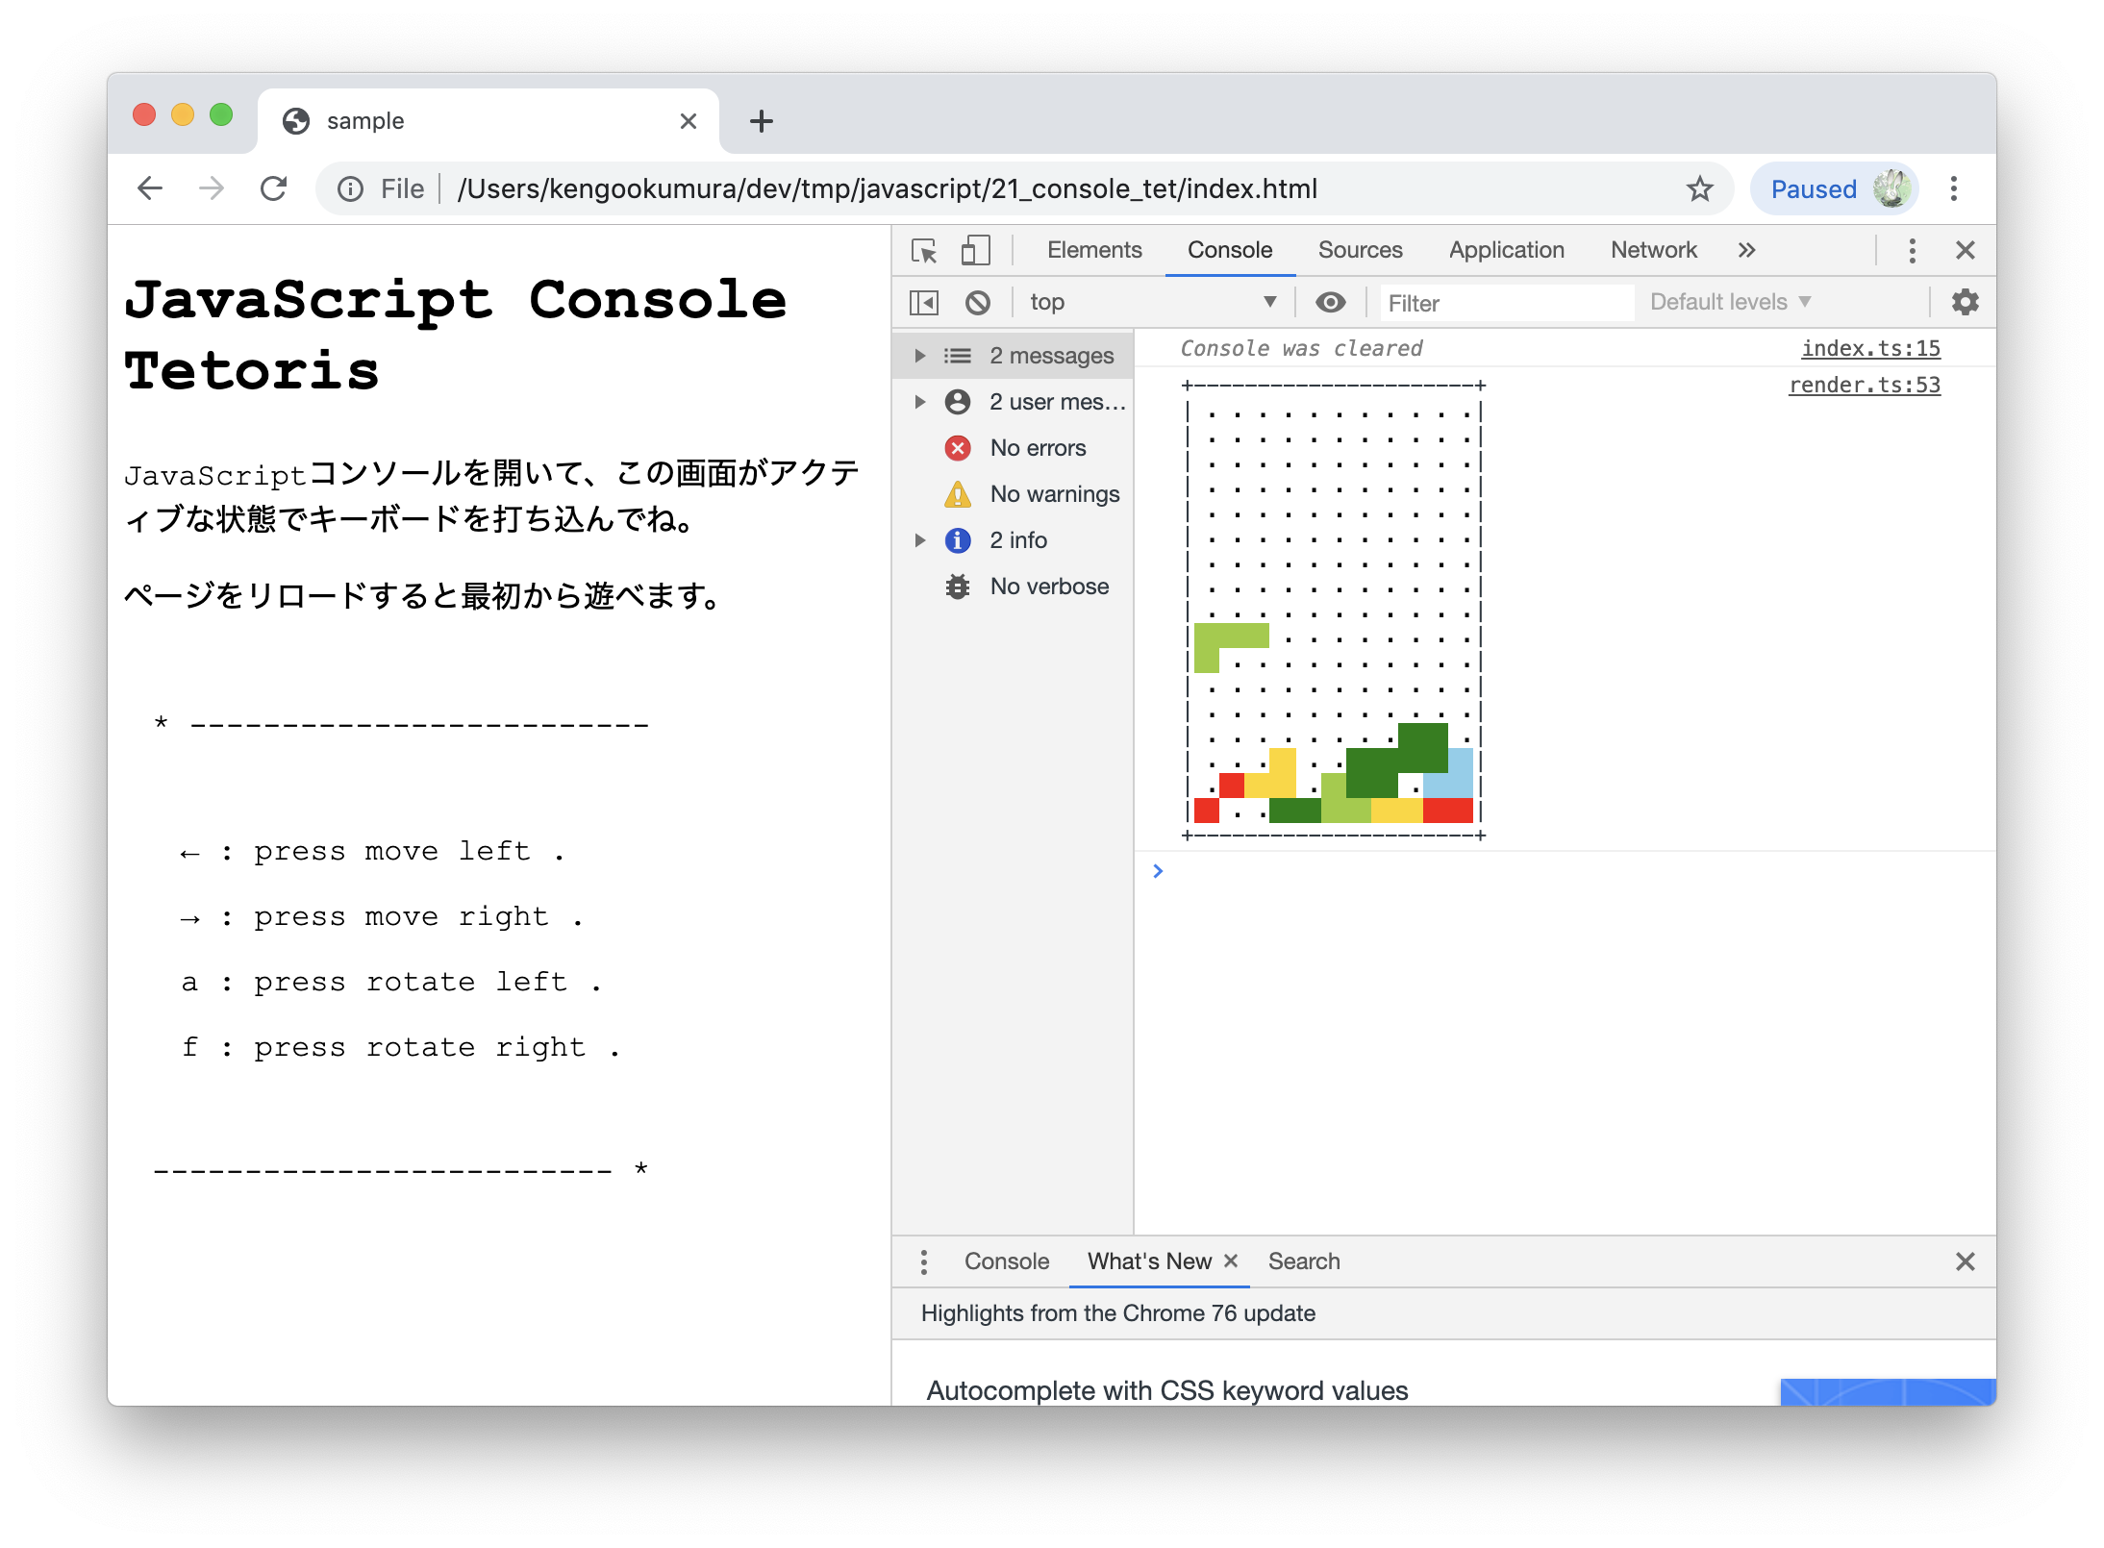Open the top context dropdown
This screenshot has height=1548, width=2104.
[x=1152, y=303]
